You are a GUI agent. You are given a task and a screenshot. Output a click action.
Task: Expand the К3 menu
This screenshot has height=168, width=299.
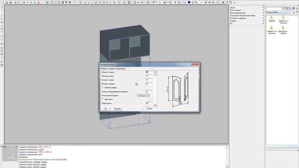pos(247,23)
